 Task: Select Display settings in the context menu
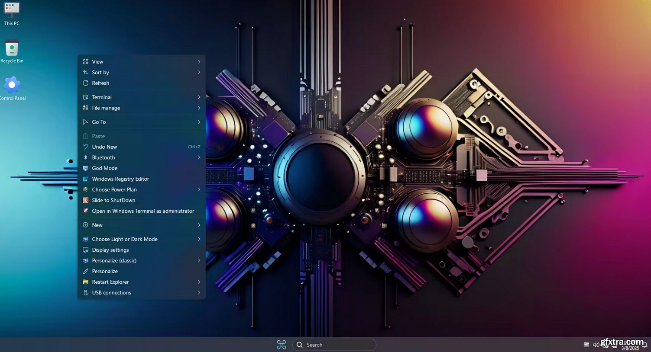click(x=110, y=250)
